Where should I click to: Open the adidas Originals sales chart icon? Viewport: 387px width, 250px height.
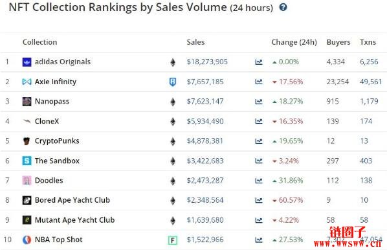point(259,62)
